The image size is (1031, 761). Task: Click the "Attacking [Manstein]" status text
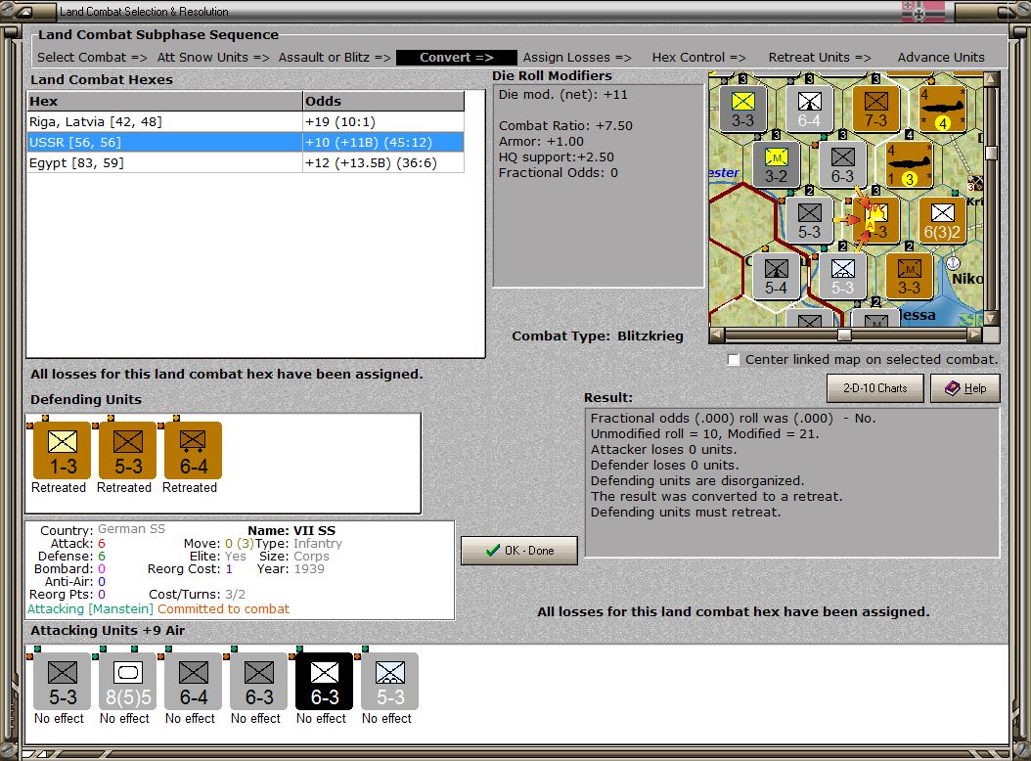click(90, 609)
